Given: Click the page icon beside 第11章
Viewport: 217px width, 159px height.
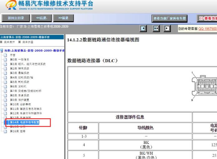Looking at the screenshot, I should 5,109.
